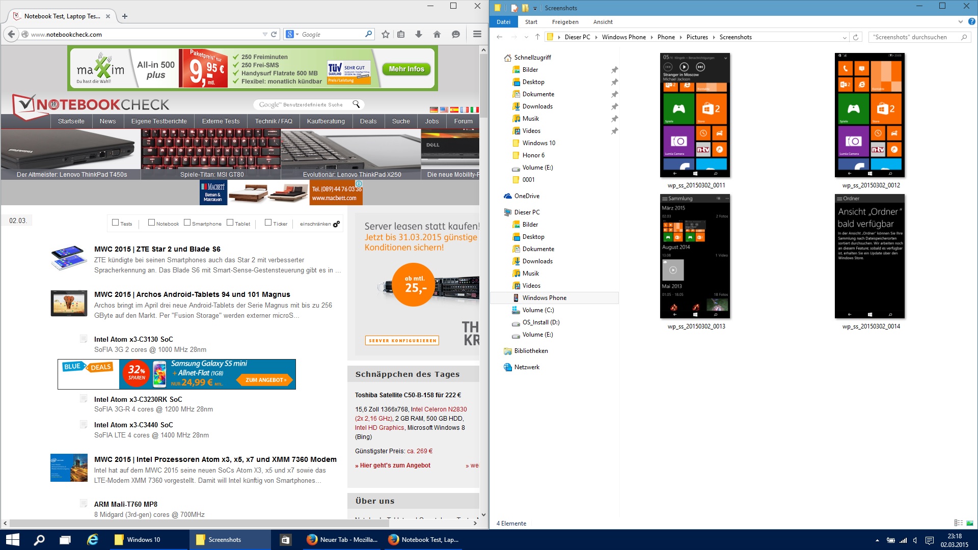Unpin Downloads from Schnellzugriff

click(x=614, y=106)
